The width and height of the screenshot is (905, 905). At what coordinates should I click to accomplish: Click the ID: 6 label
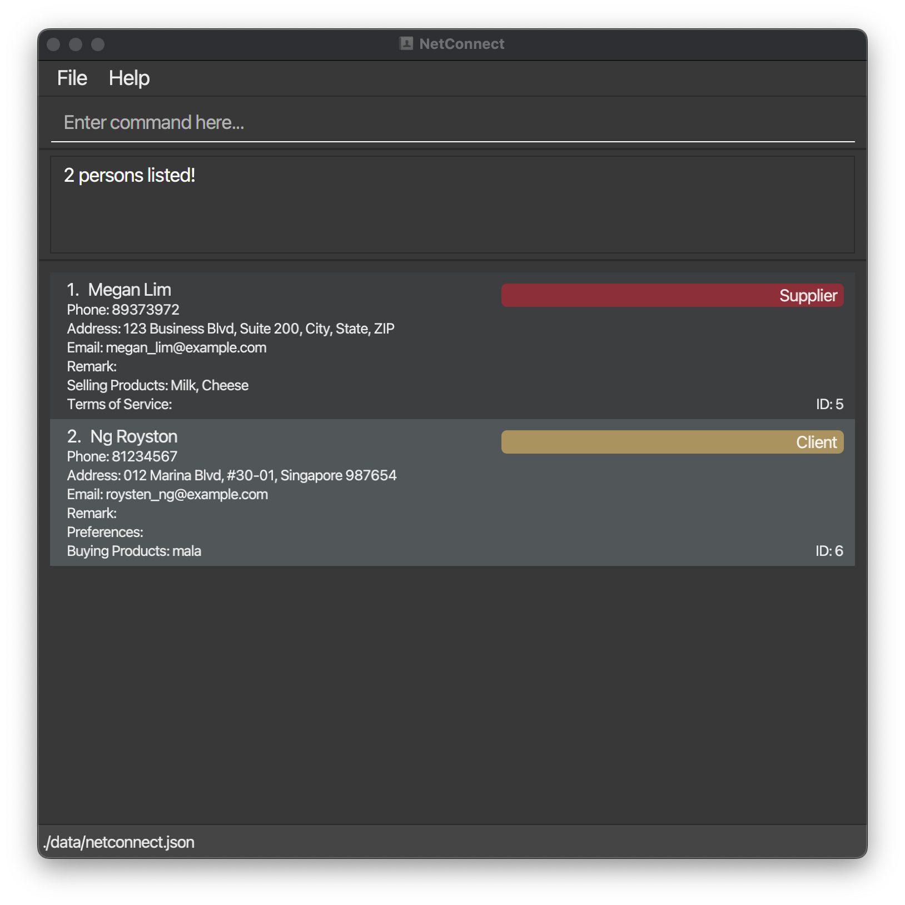pyautogui.click(x=829, y=551)
